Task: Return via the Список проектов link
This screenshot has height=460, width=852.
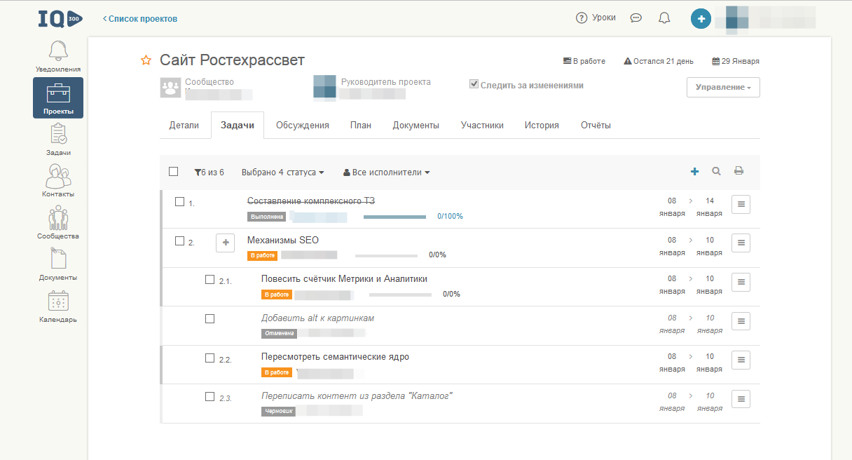Action: [141, 19]
